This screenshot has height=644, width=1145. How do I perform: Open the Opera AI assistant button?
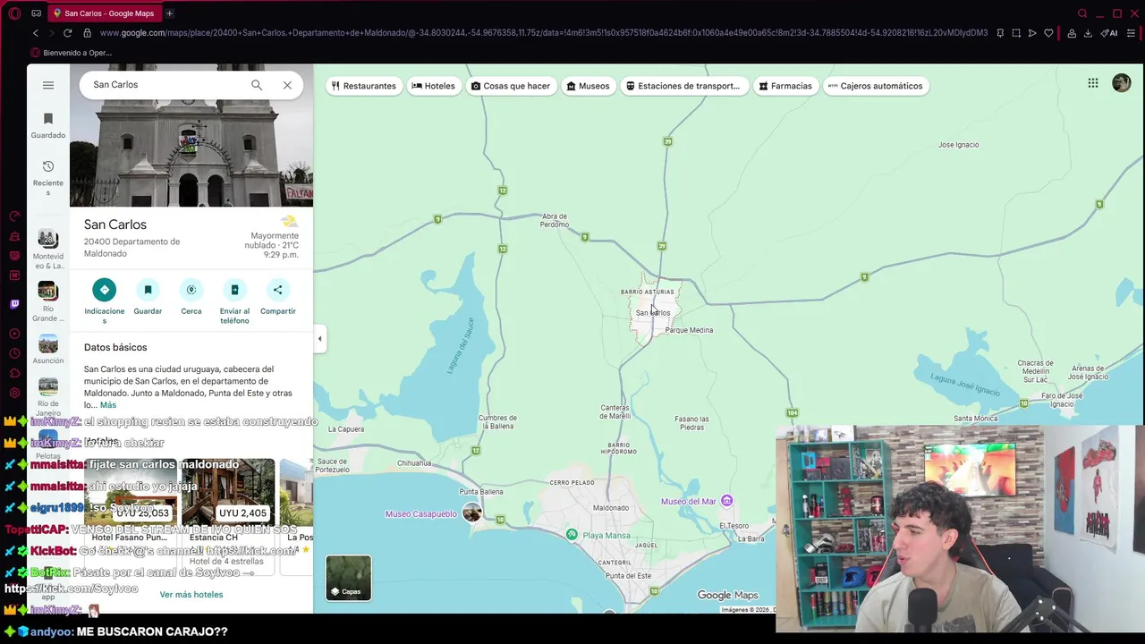tap(1109, 33)
